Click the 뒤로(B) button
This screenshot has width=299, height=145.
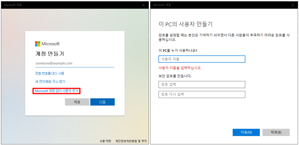[276, 132]
